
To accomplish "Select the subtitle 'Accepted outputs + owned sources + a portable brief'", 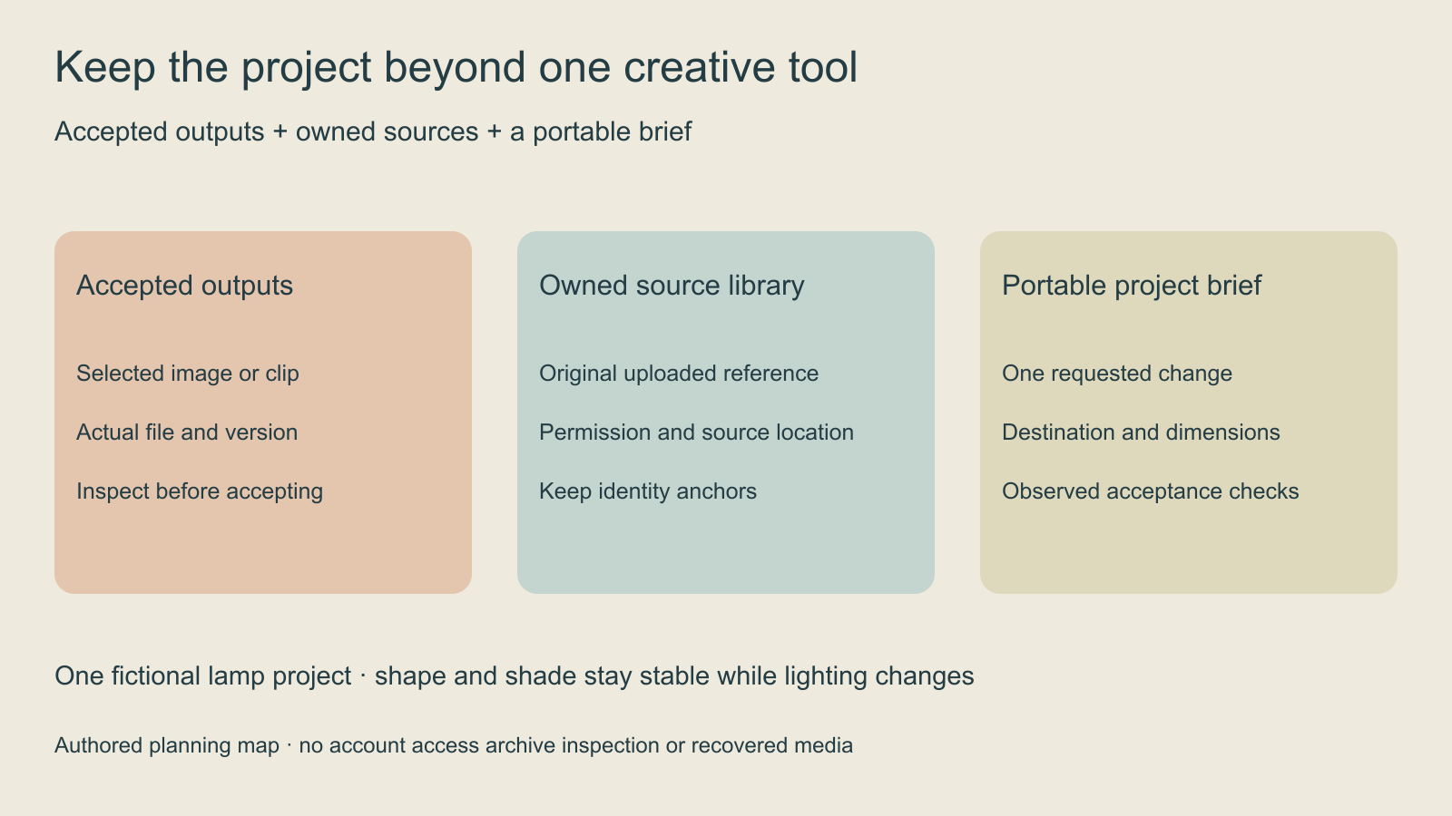I will pyautogui.click(x=373, y=131).
